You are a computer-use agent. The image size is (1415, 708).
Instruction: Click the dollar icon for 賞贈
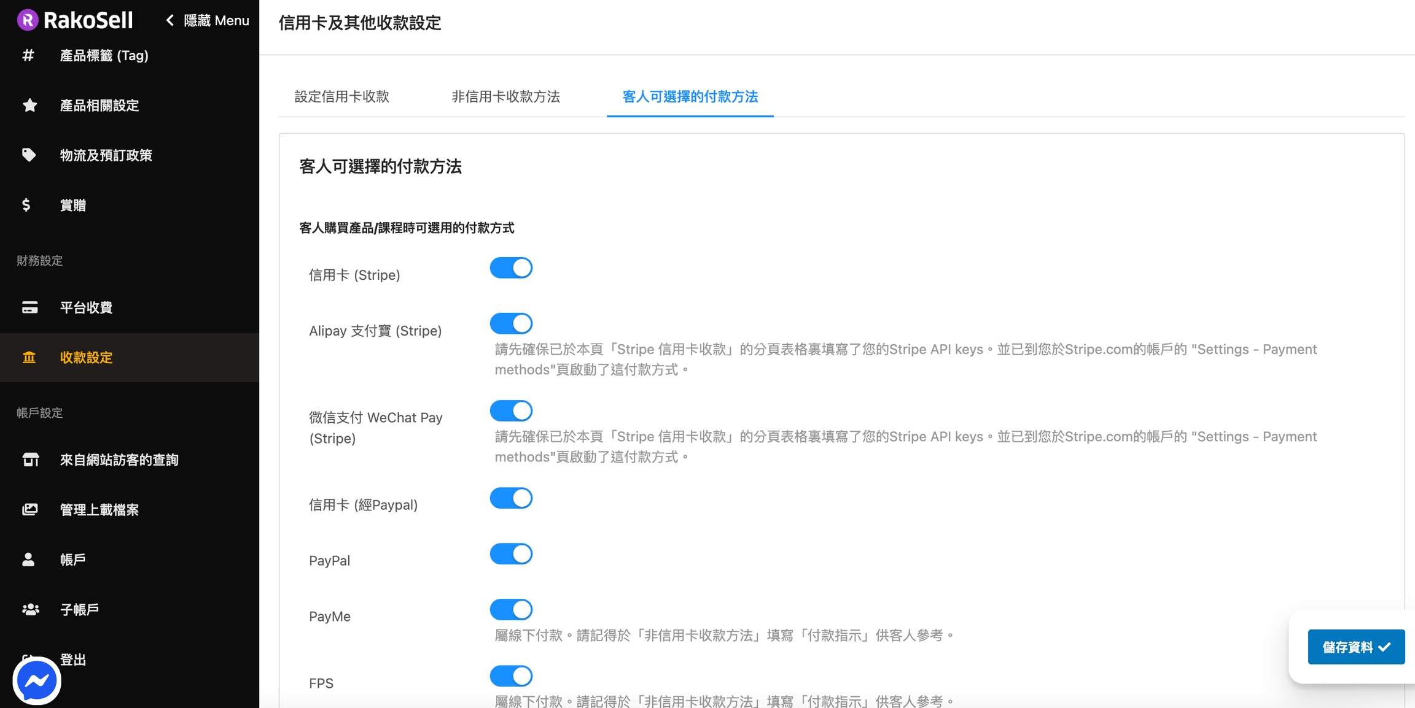tap(26, 205)
